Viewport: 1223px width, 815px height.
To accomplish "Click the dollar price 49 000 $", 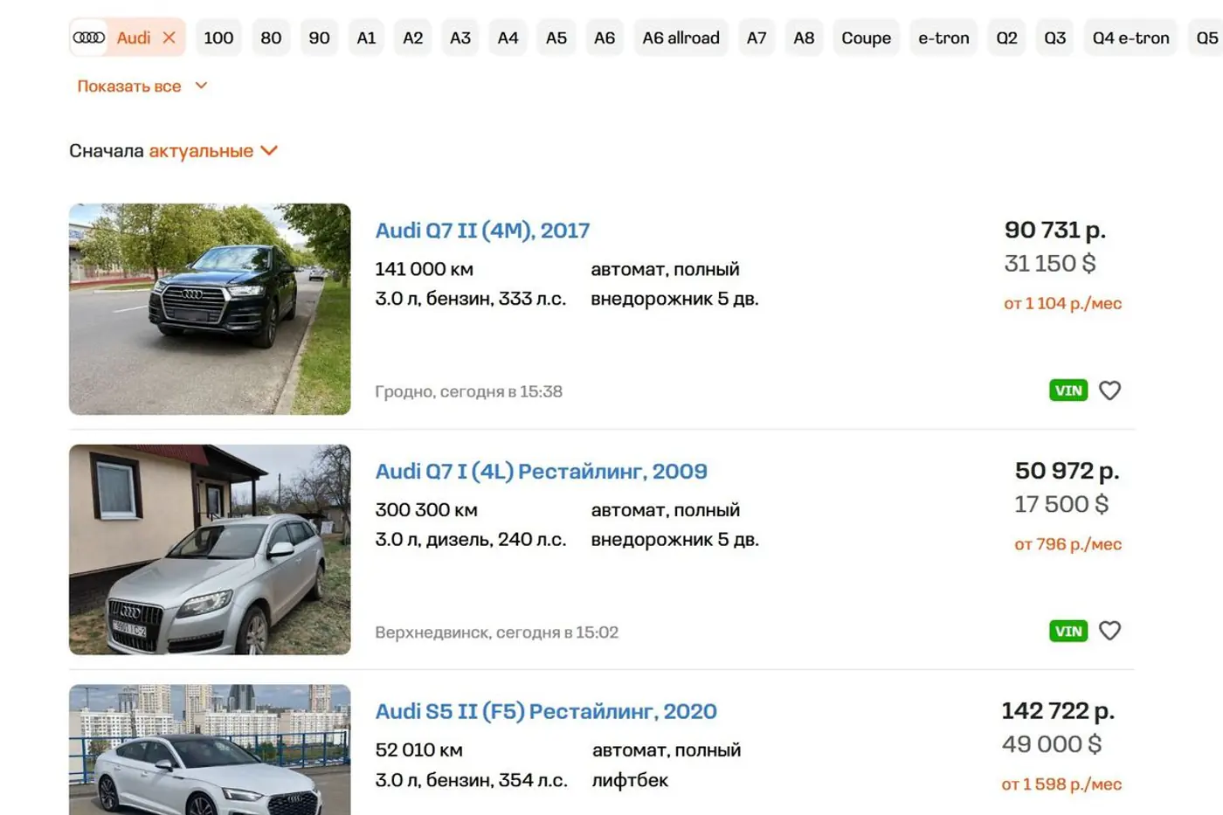I will [x=1052, y=744].
